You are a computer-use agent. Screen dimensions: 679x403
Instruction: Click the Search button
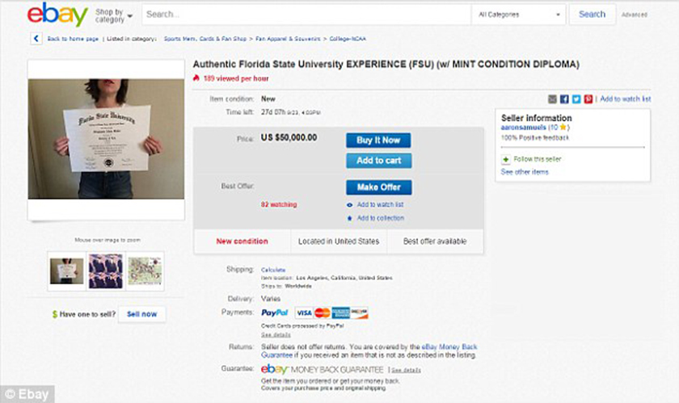(592, 15)
